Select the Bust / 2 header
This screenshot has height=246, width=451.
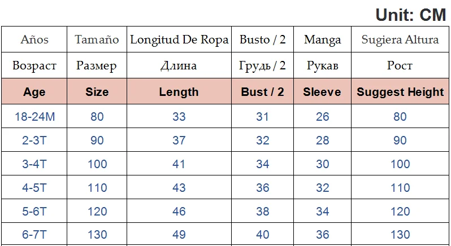(x=263, y=92)
